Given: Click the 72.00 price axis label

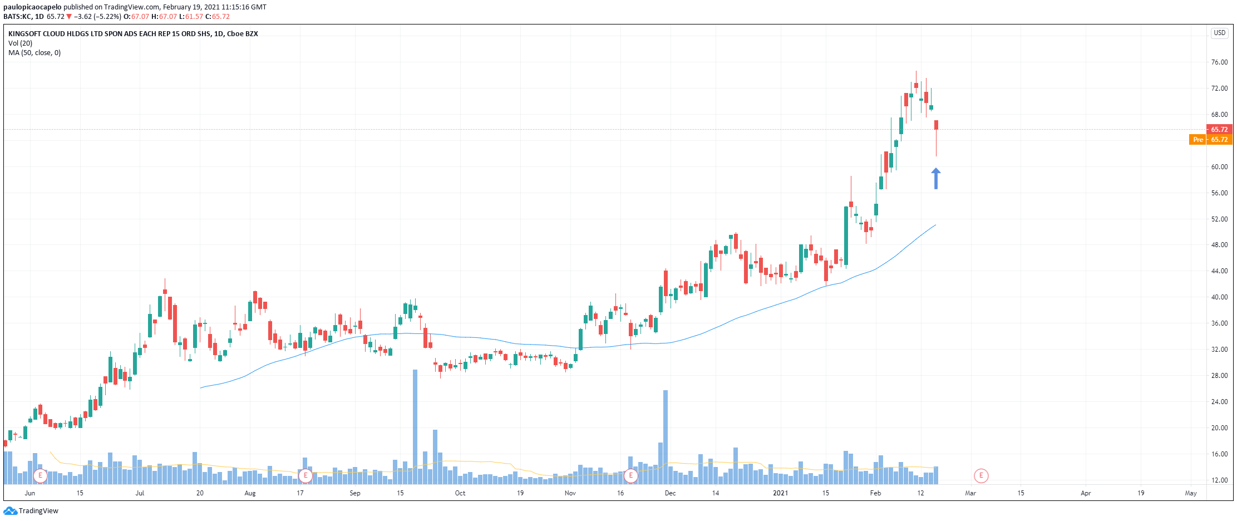Looking at the screenshot, I should (1219, 89).
